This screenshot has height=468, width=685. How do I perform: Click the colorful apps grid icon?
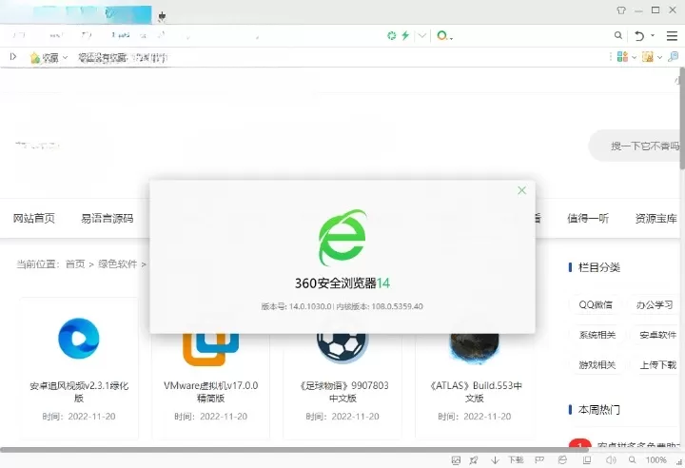[622, 57]
